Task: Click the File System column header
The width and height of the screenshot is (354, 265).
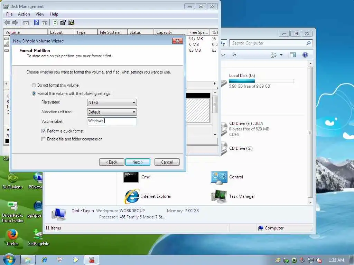Action: point(112,32)
